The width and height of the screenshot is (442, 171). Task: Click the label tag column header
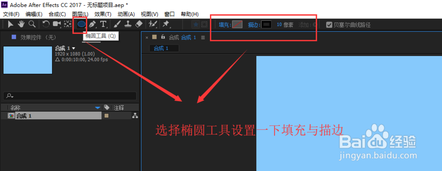point(107,107)
